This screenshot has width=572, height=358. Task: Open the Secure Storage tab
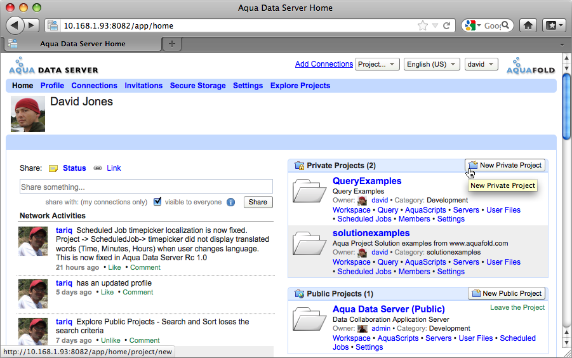coord(197,86)
